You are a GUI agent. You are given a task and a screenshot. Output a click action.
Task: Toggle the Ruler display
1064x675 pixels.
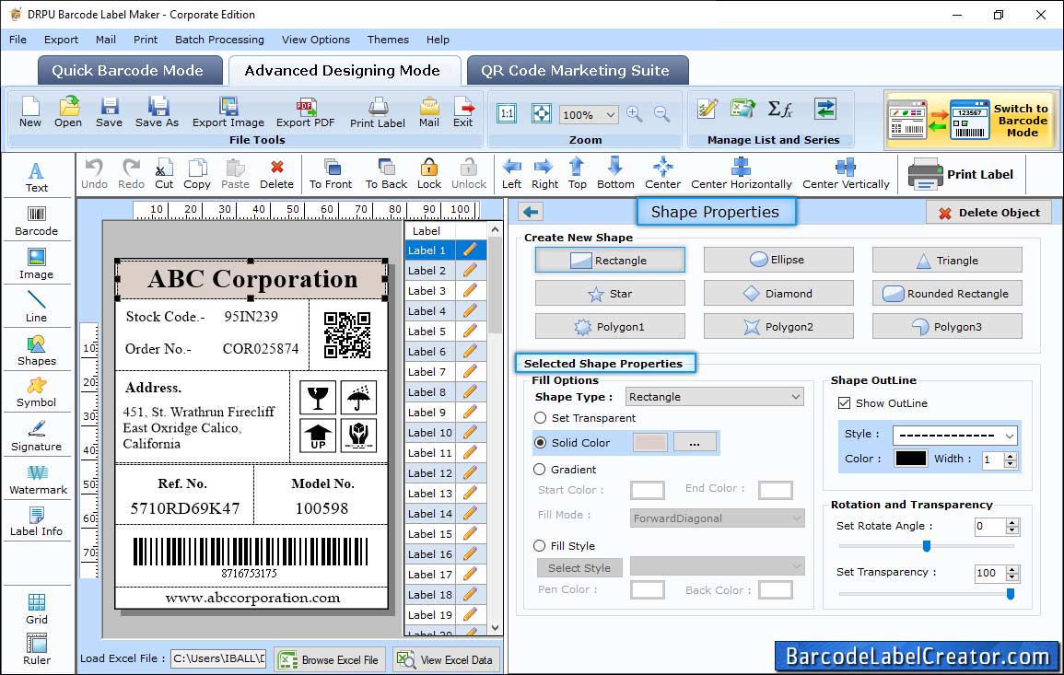(x=37, y=649)
